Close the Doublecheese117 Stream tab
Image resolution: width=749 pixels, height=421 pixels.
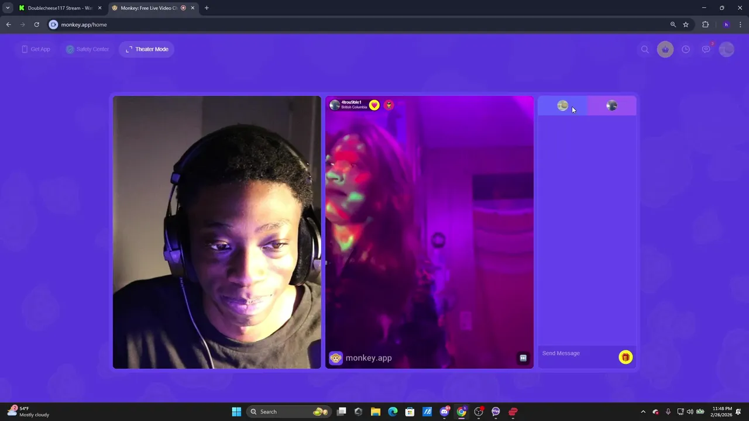pos(99,8)
